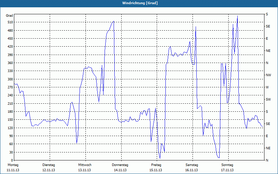Click the 'Windrichtung [Grad]' chart title
This screenshot has width=278, height=174.
pos(140,3)
